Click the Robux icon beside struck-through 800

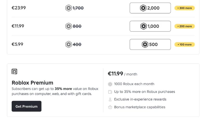[x=69, y=26]
